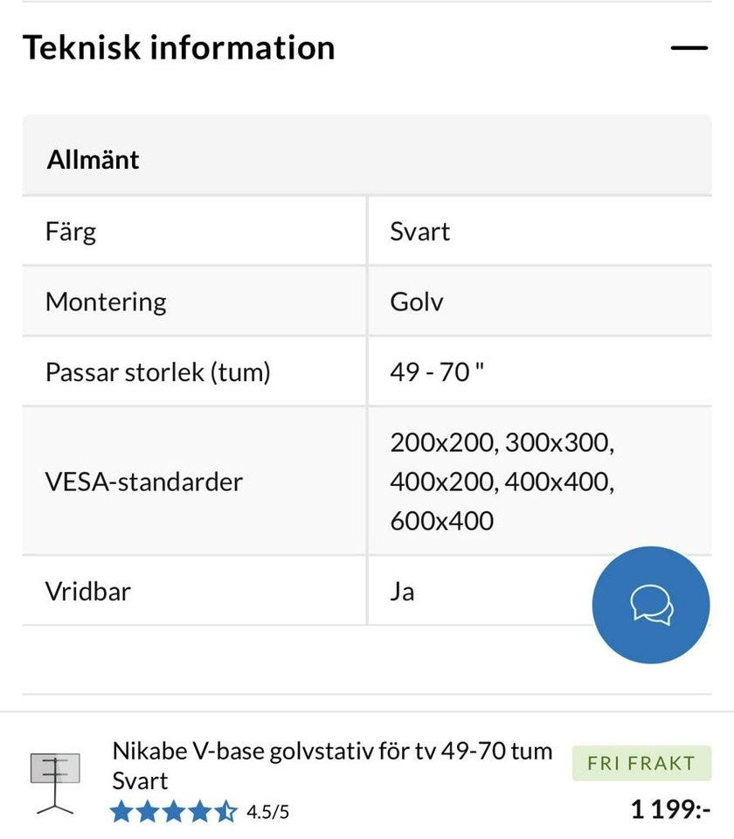Click the Teknisk information heading
The image size is (734, 839).
point(179,47)
